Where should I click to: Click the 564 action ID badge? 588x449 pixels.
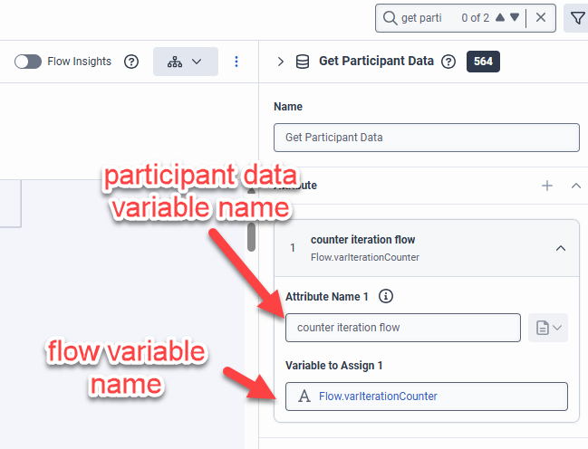(x=482, y=62)
